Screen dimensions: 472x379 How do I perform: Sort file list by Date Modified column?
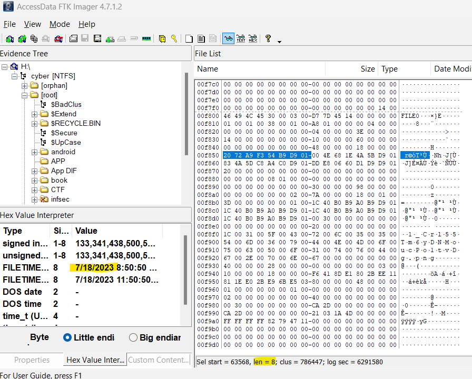point(451,69)
